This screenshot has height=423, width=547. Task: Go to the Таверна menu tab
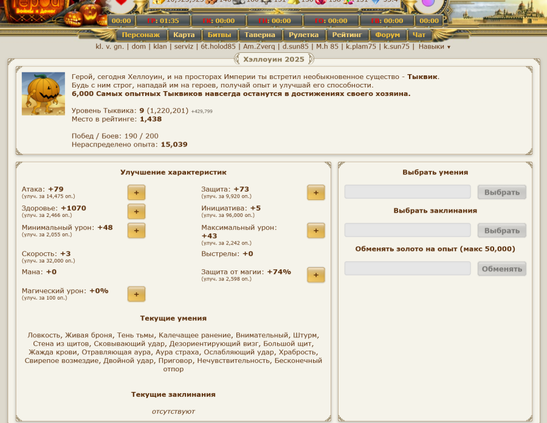[x=260, y=35]
